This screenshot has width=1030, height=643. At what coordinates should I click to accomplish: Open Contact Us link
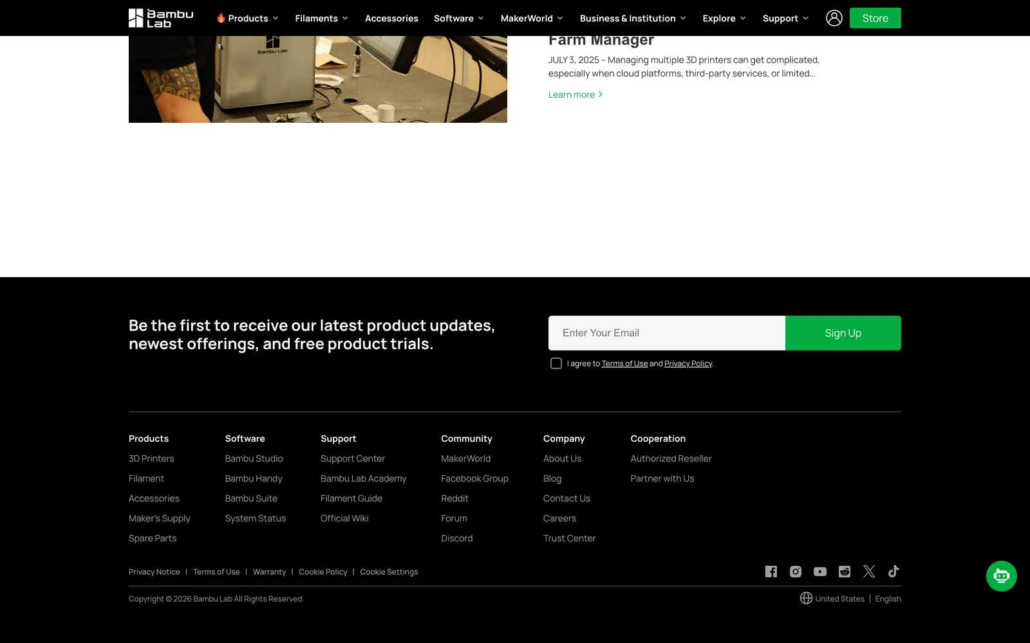(x=566, y=498)
